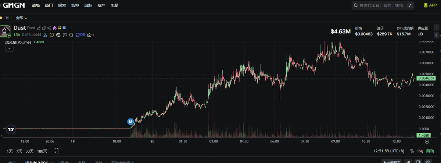Open the 探索 menu item
Image resolution: width=441 pixels, height=163 pixels.
point(62,6)
